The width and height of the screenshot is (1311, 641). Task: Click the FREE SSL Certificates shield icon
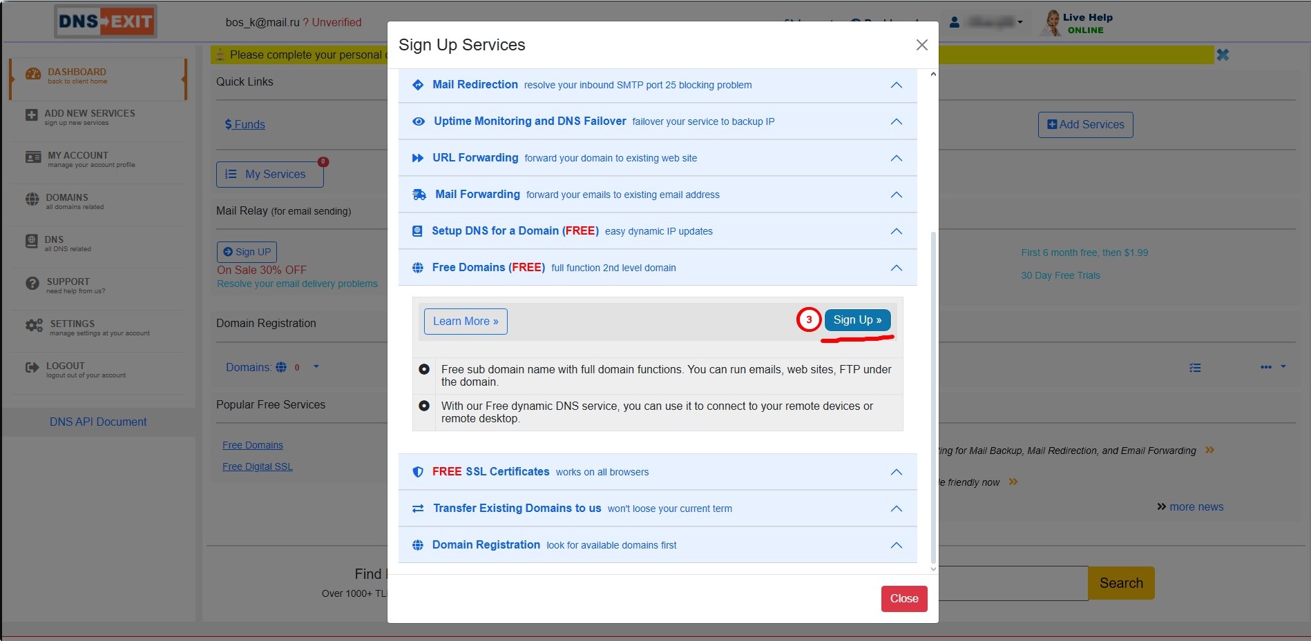pyautogui.click(x=418, y=472)
